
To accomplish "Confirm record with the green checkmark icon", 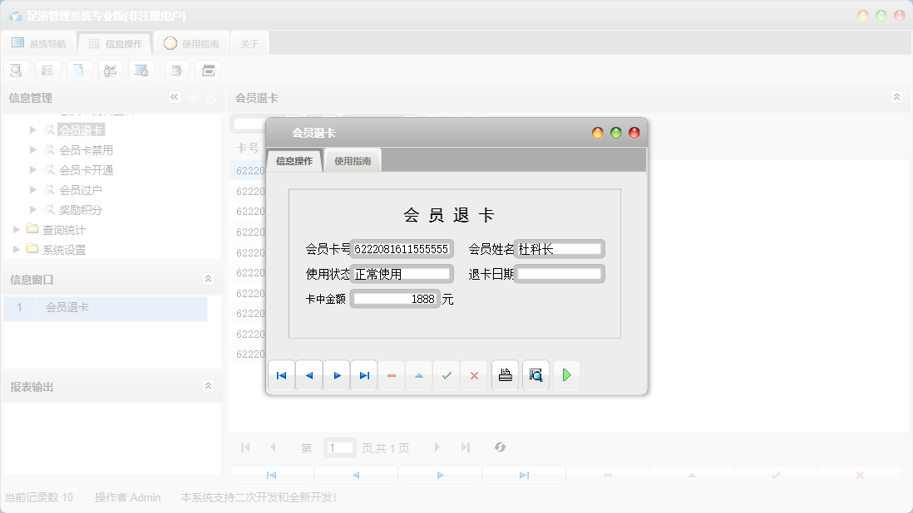I will (x=446, y=375).
